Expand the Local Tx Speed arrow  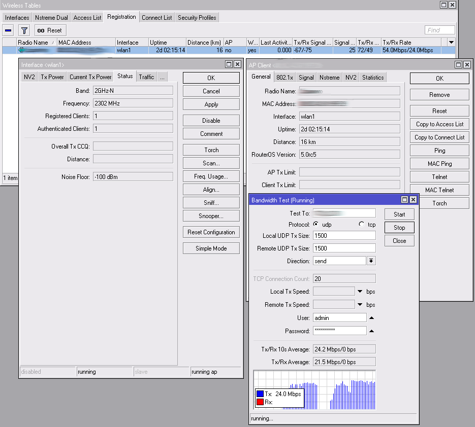[360, 292]
